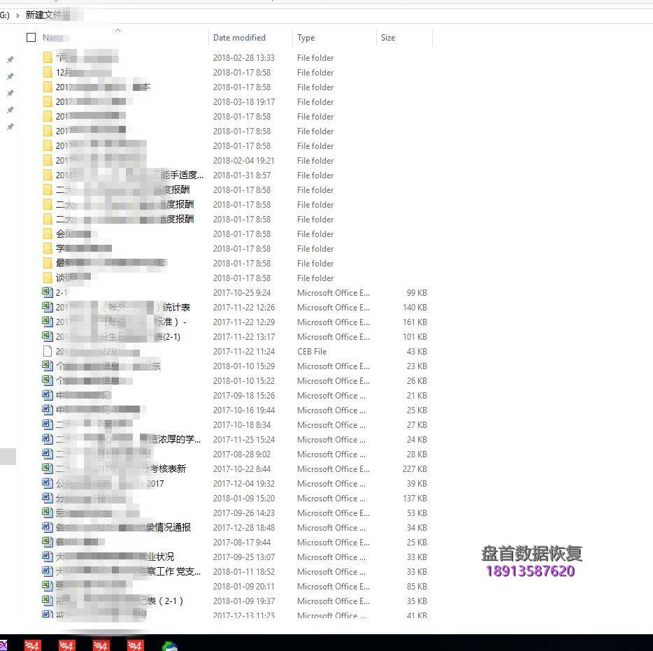Click the CEB file's document icon
Image resolution: width=653 pixels, height=651 pixels.
click(x=47, y=351)
